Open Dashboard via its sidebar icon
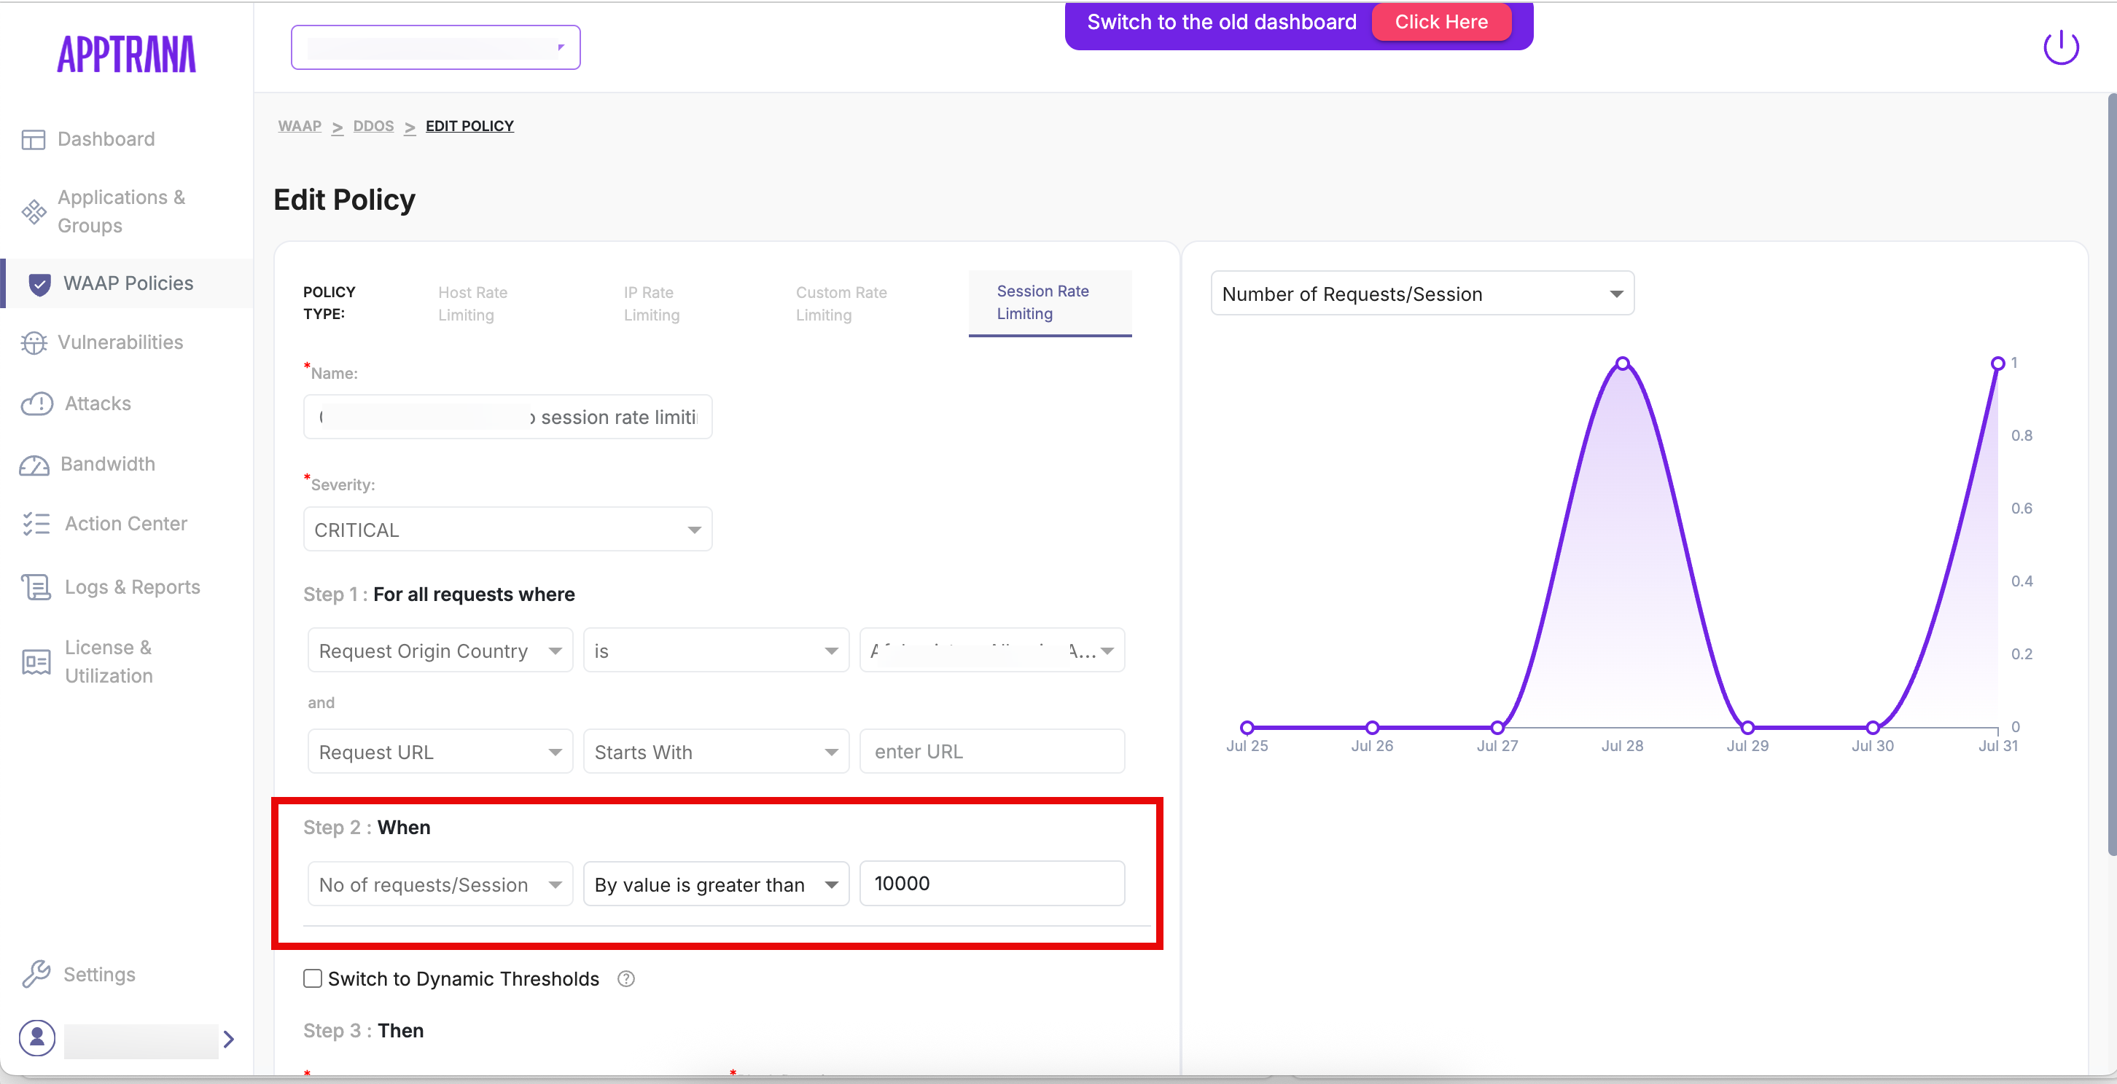The image size is (2117, 1084). coord(33,140)
